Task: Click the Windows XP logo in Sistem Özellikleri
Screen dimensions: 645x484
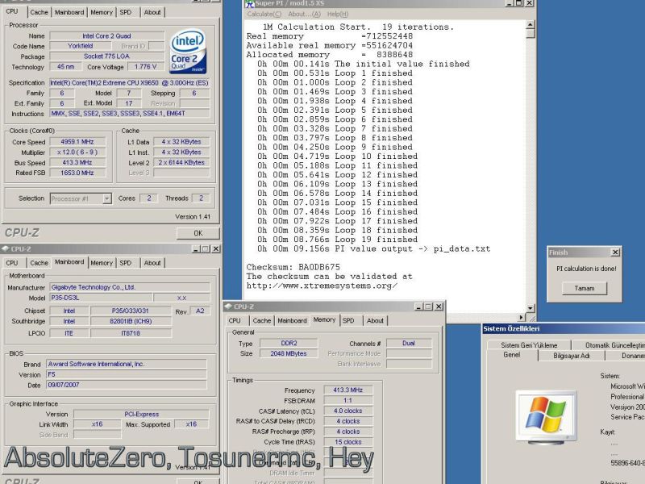Action: (x=546, y=415)
